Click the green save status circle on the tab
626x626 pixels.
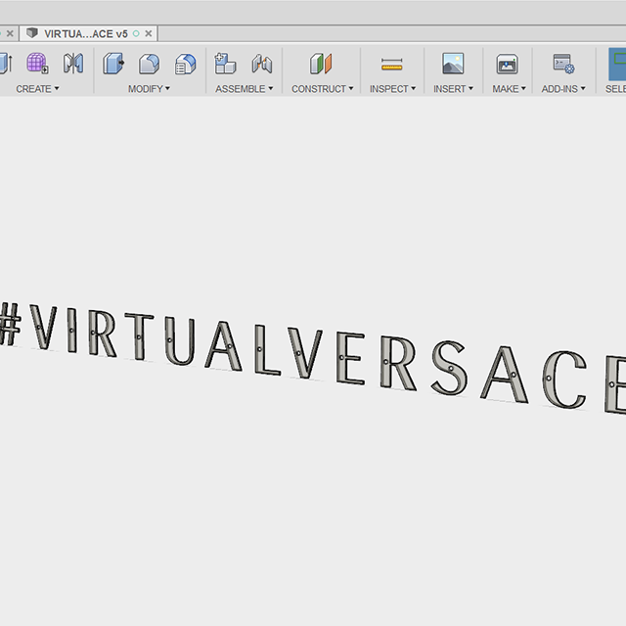click(136, 33)
